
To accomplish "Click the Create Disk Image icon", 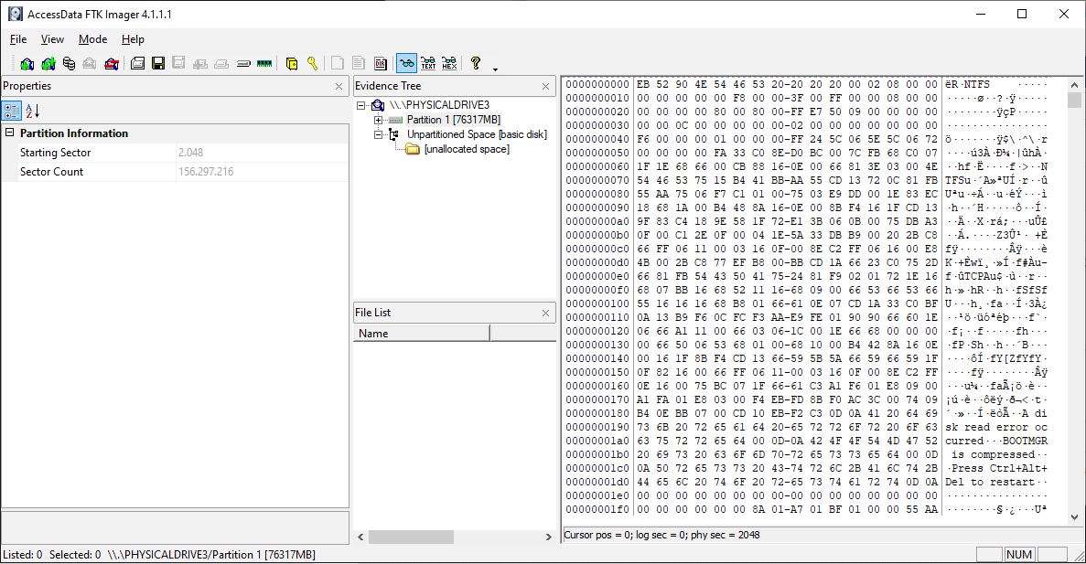I will (137, 64).
